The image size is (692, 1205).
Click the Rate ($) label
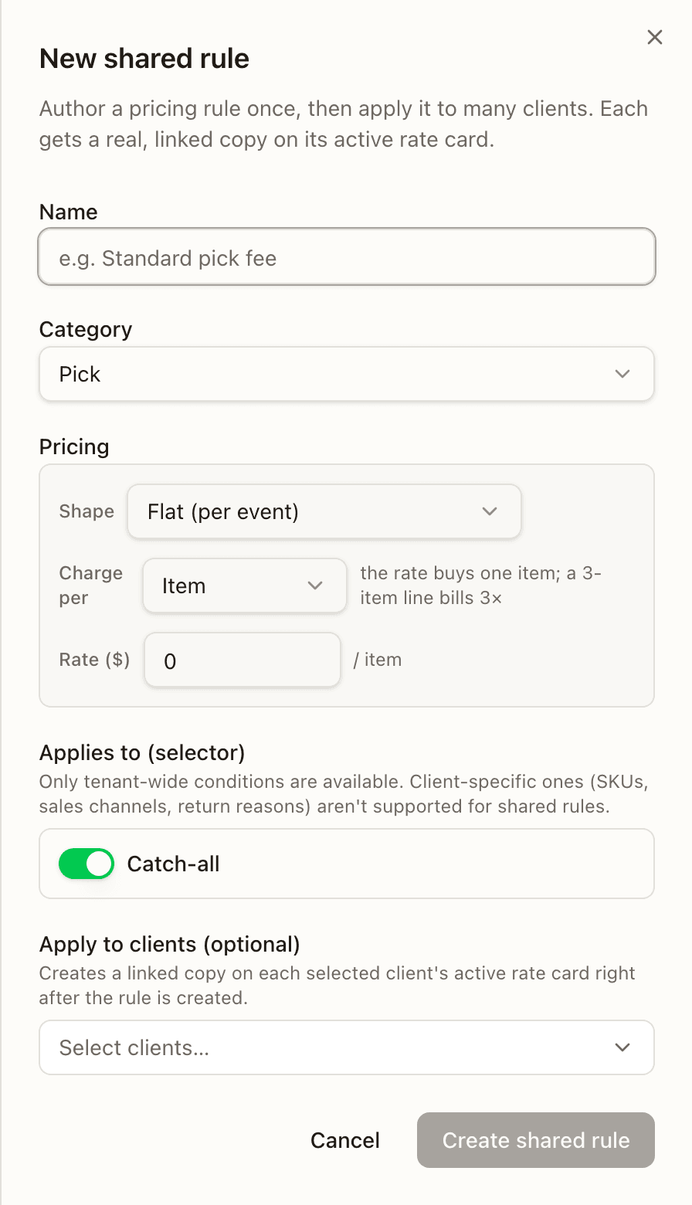coord(94,660)
